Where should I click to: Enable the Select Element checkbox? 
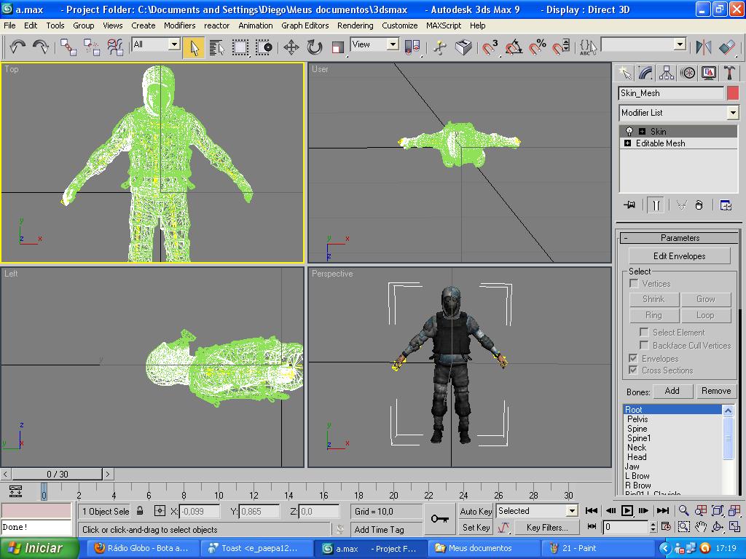[644, 332]
